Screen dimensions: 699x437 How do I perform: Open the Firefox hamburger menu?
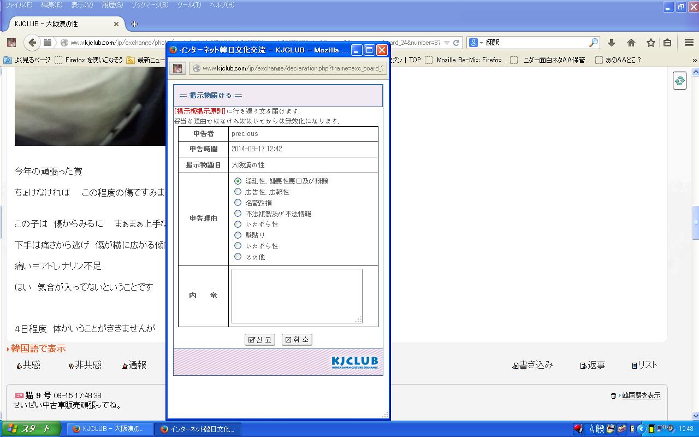(x=689, y=43)
